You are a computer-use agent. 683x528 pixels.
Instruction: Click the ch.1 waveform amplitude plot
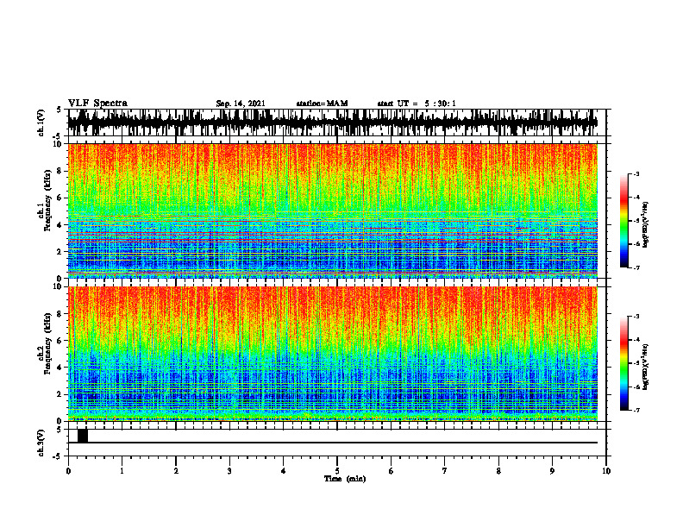point(333,123)
